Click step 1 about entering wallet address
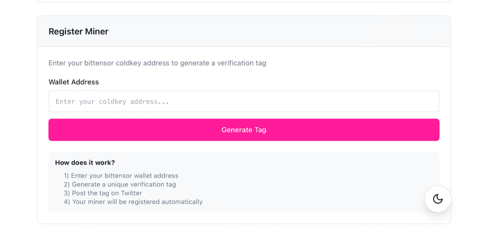Screen dimensions: 488x225 [x=121, y=176]
